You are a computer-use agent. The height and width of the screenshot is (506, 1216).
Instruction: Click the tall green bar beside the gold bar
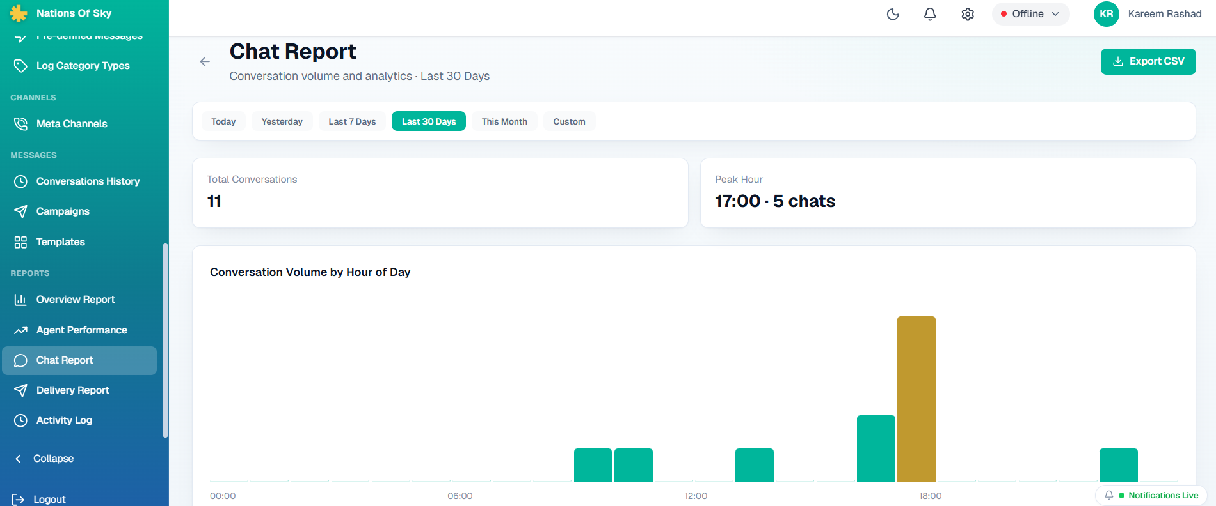coord(876,448)
